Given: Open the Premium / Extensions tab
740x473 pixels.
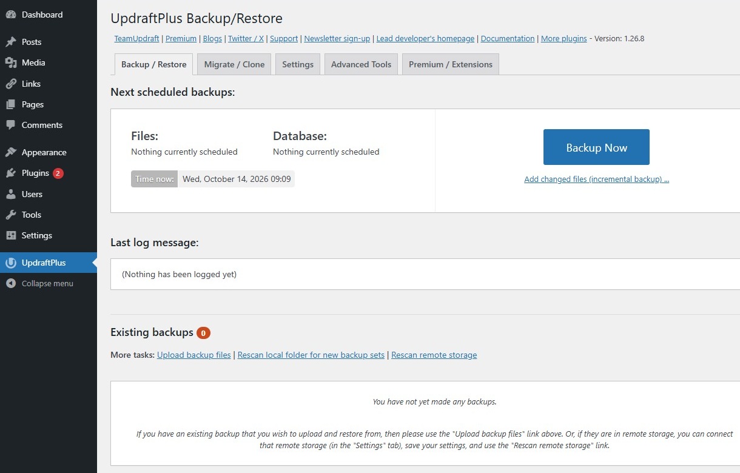Looking at the screenshot, I should [451, 64].
